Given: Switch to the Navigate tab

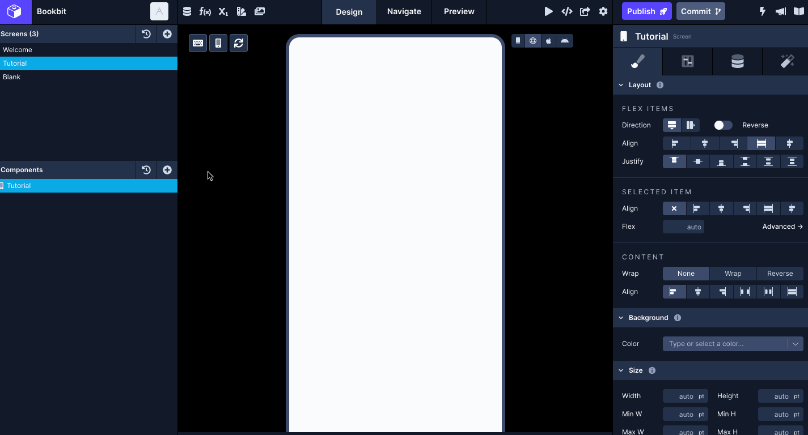Looking at the screenshot, I should click(x=404, y=11).
